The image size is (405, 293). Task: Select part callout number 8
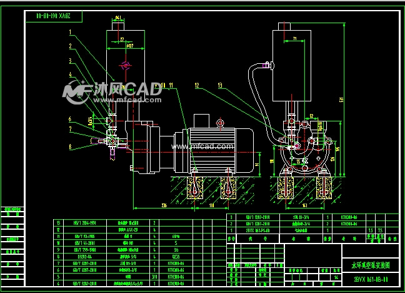click(x=70, y=147)
